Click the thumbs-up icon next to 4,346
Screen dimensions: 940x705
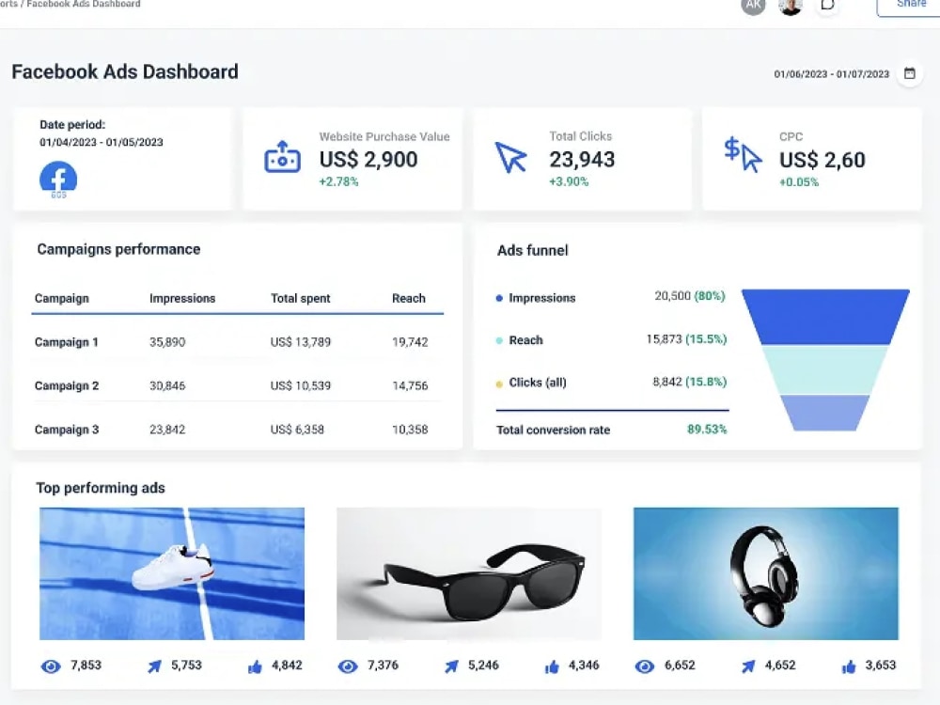click(552, 666)
